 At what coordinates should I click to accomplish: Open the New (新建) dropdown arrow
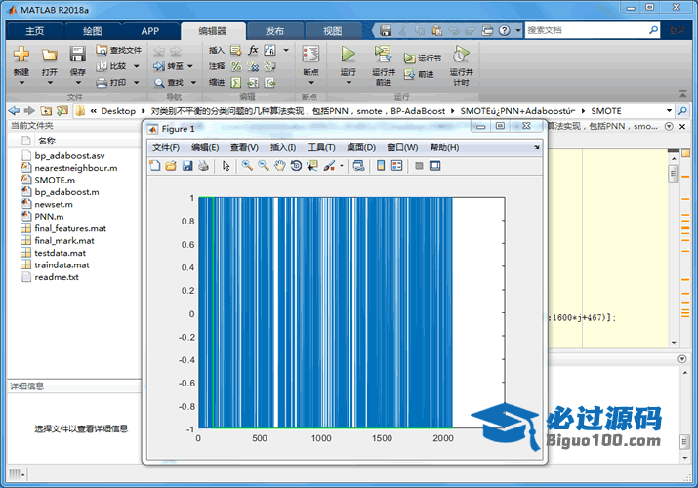(x=21, y=83)
